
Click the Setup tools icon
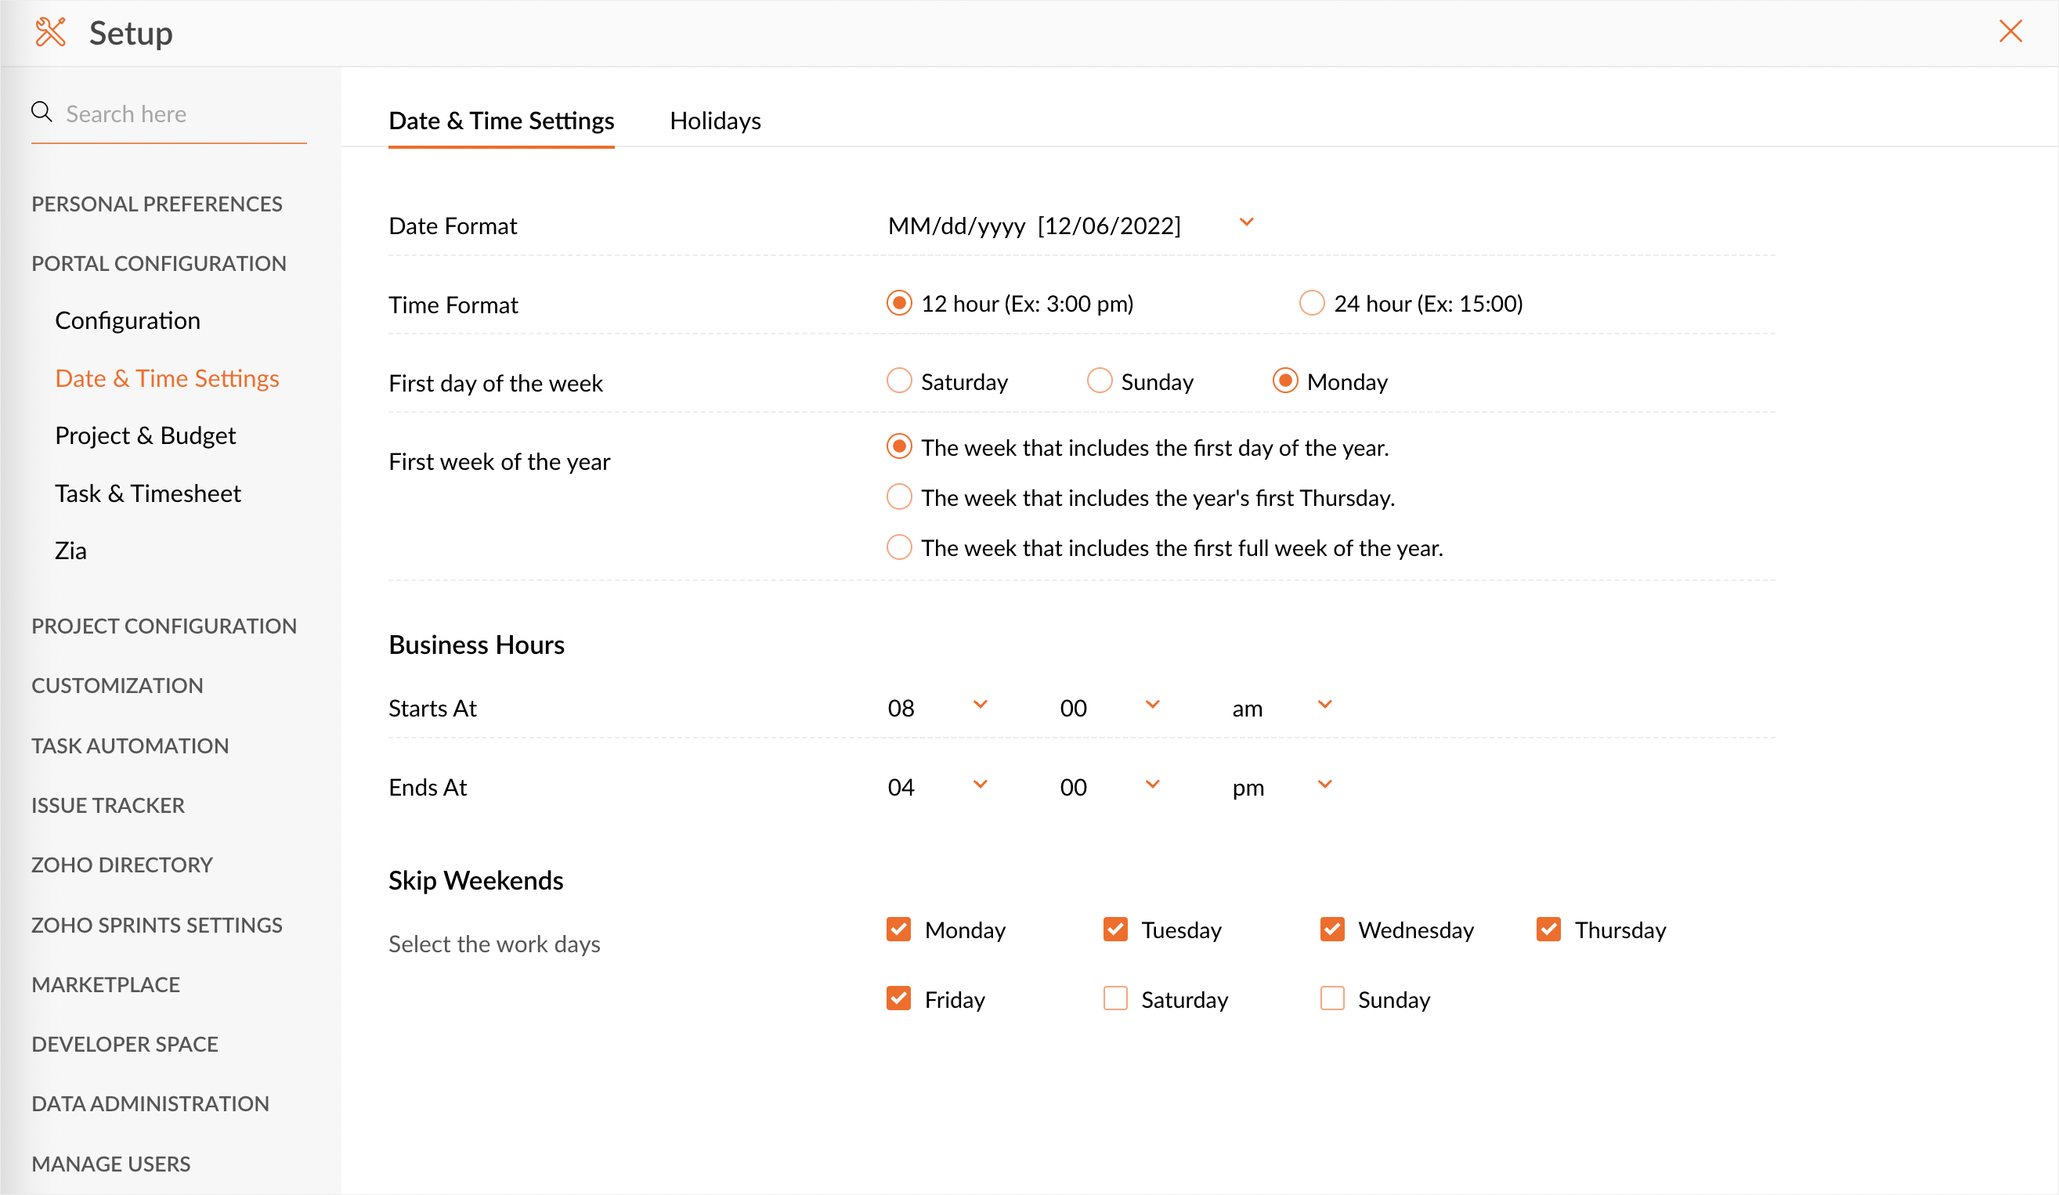click(50, 33)
